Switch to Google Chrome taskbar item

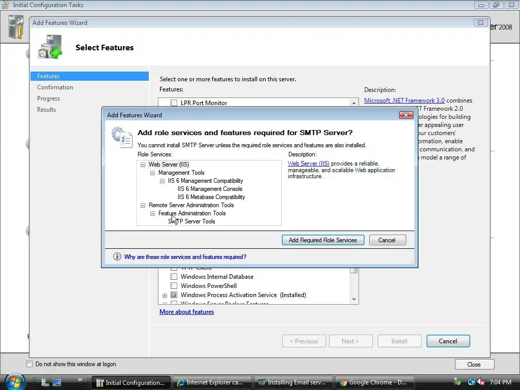pyautogui.click(x=375, y=383)
